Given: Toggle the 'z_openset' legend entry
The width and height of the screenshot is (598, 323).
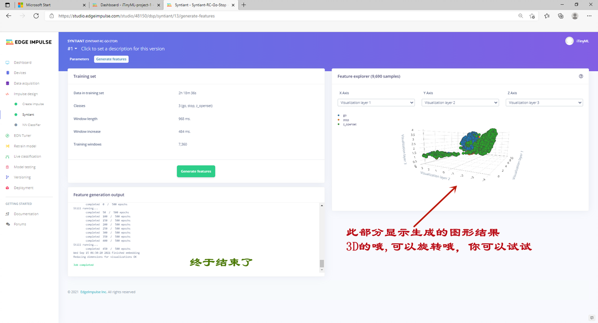Looking at the screenshot, I should pos(347,125).
